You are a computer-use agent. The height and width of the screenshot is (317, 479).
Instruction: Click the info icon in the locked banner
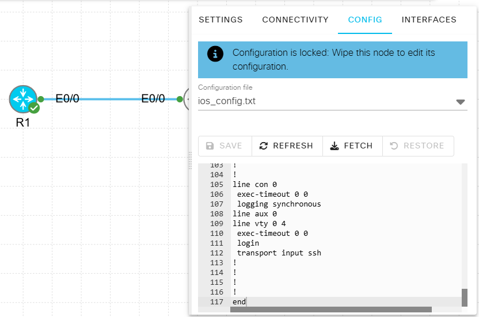point(215,54)
